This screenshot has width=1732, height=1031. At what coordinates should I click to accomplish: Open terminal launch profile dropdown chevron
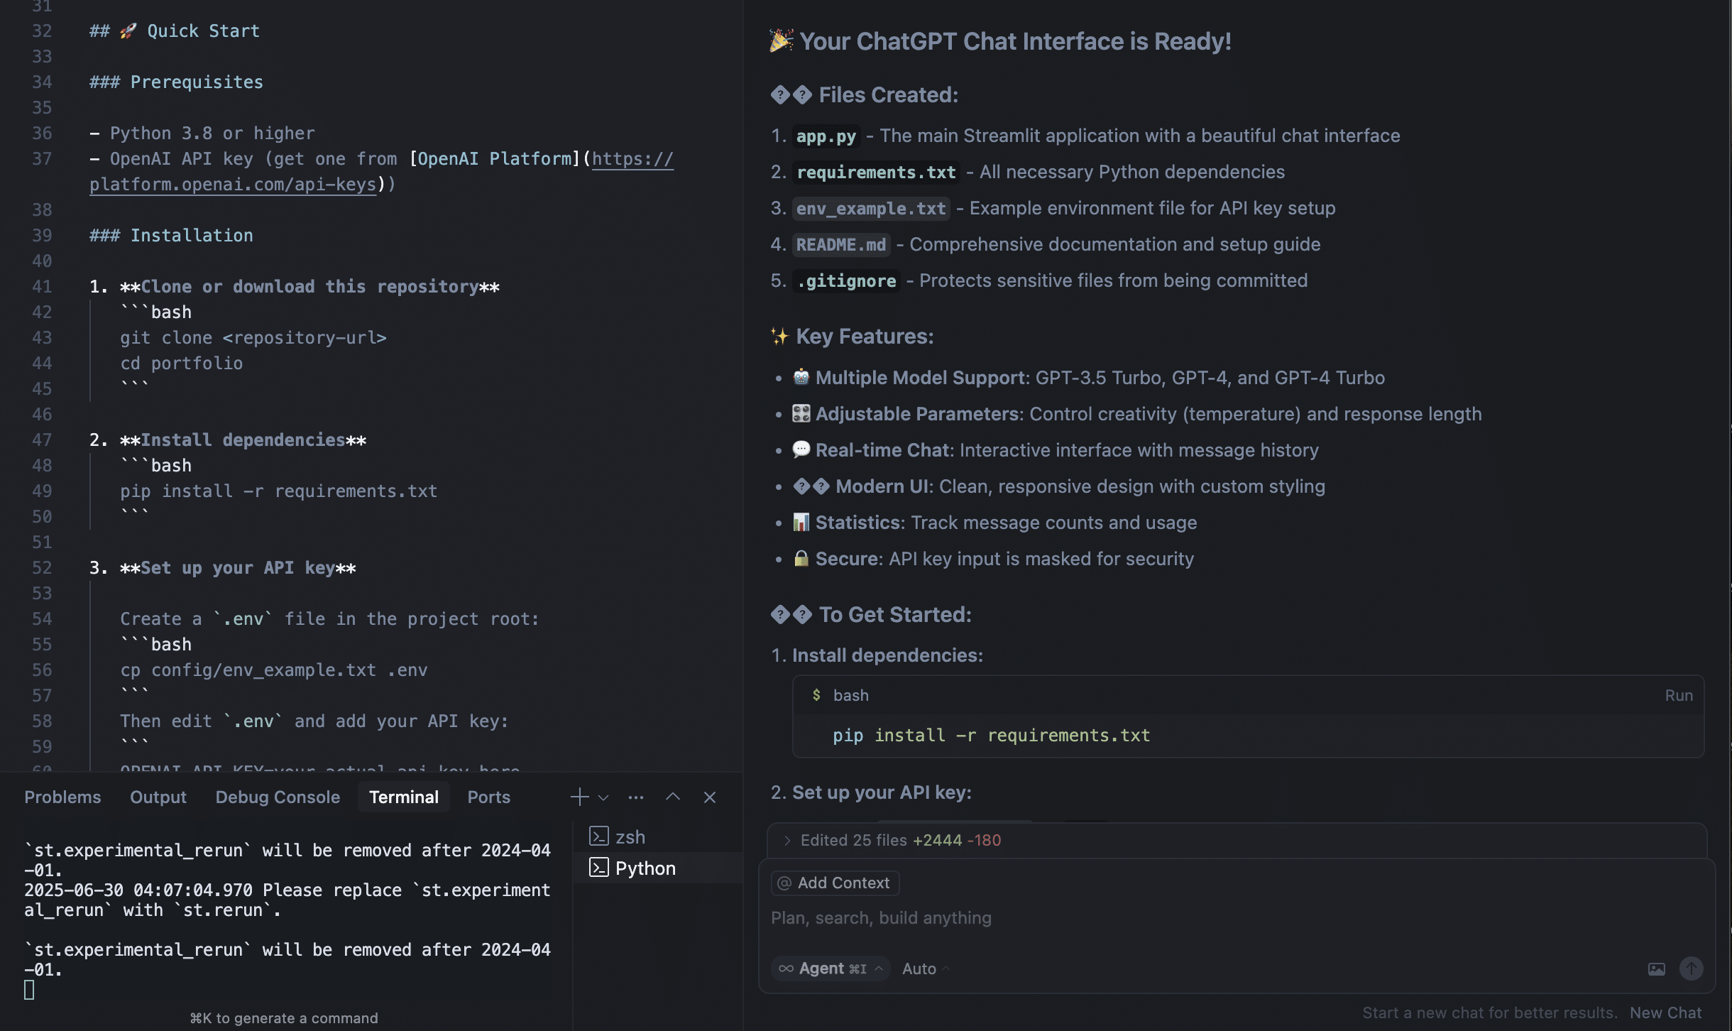[603, 797]
